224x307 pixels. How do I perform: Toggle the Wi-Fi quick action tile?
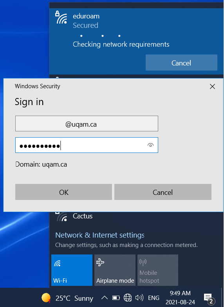coord(72,270)
